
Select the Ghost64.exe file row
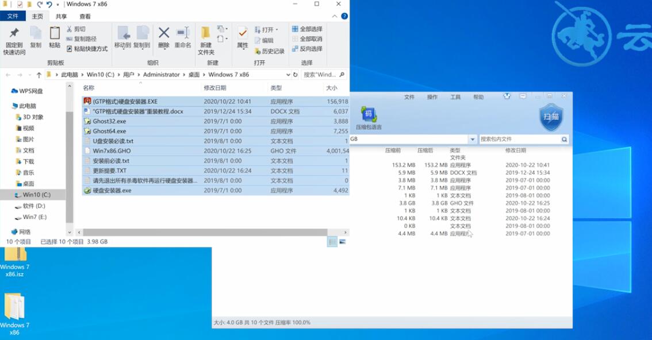click(216, 131)
